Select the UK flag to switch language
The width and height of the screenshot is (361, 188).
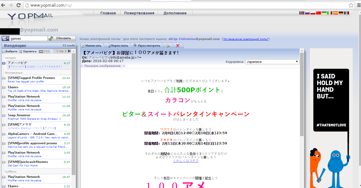301,13
